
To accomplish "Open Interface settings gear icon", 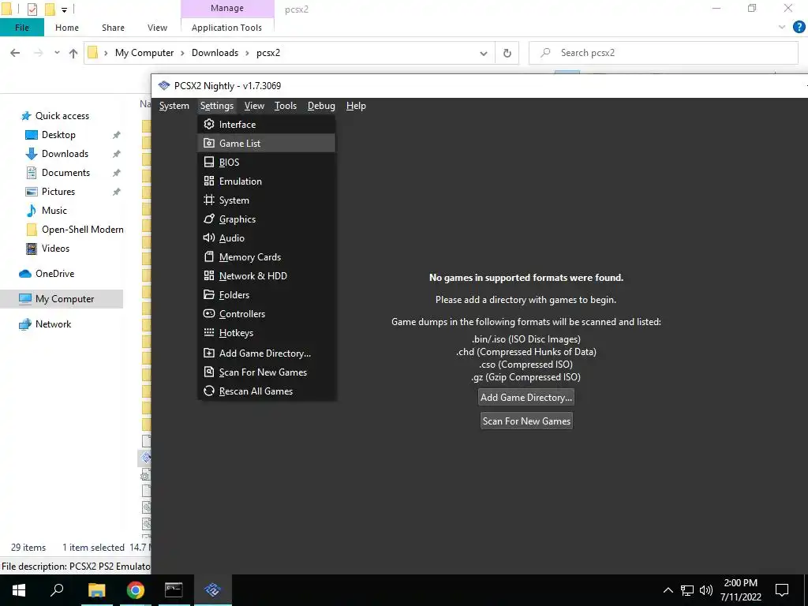I will click(x=208, y=124).
